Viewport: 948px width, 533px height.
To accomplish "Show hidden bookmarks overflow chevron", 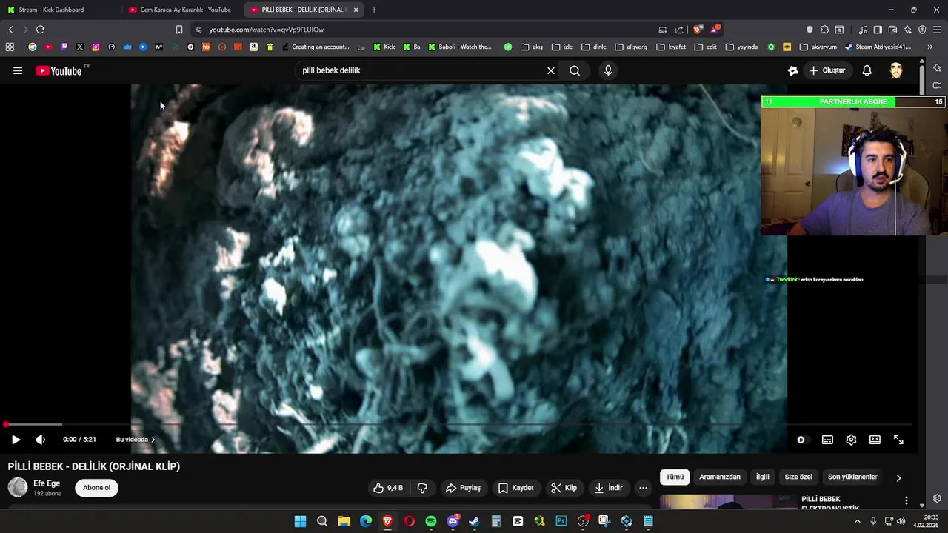I will (x=930, y=47).
